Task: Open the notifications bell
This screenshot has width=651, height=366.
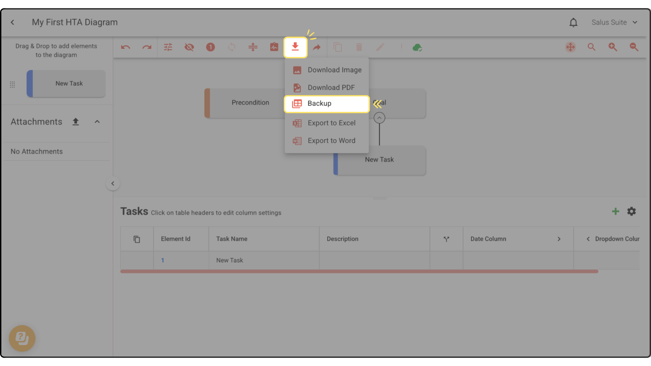Action: point(573,23)
